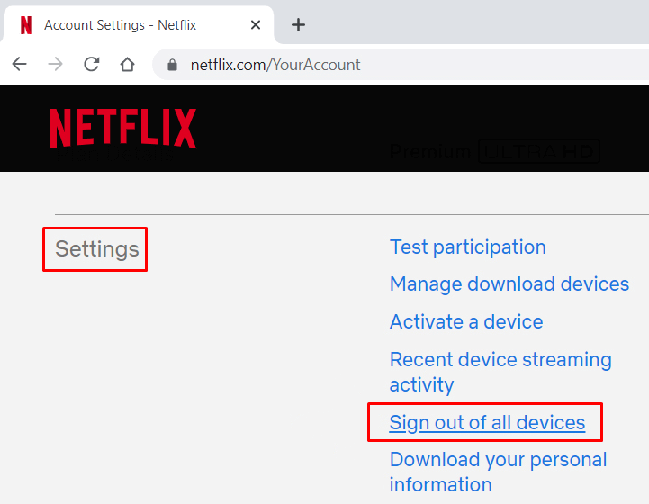Click the red NETFLIX logo
The width and height of the screenshot is (649, 504).
click(123, 128)
